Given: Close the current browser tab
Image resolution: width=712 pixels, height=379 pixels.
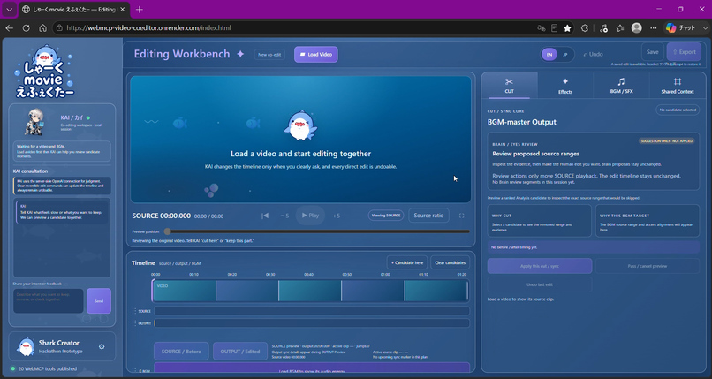Looking at the screenshot, I should (123, 9).
